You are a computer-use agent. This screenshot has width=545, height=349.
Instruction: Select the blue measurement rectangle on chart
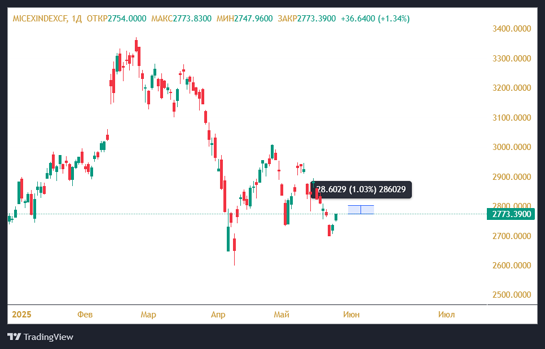tap(361, 210)
